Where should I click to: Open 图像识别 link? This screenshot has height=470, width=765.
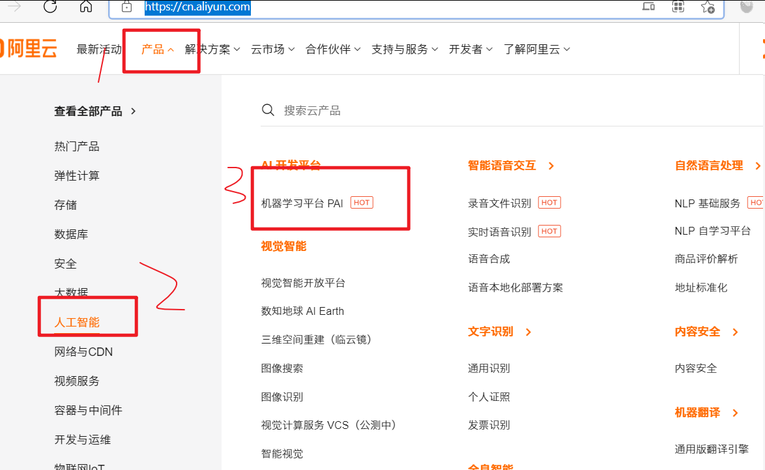click(282, 397)
